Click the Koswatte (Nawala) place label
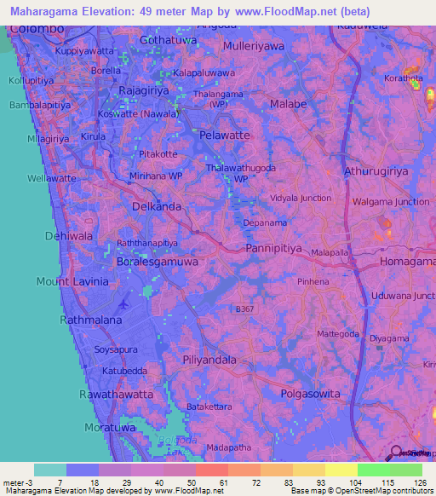The width and height of the screenshot is (436, 496). [x=139, y=114]
